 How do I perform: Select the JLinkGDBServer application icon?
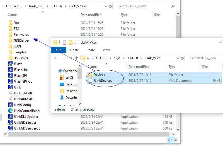pyautogui.click(x=10, y=122)
